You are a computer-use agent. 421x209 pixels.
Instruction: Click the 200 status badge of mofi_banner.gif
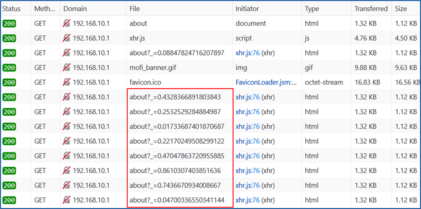coord(9,68)
